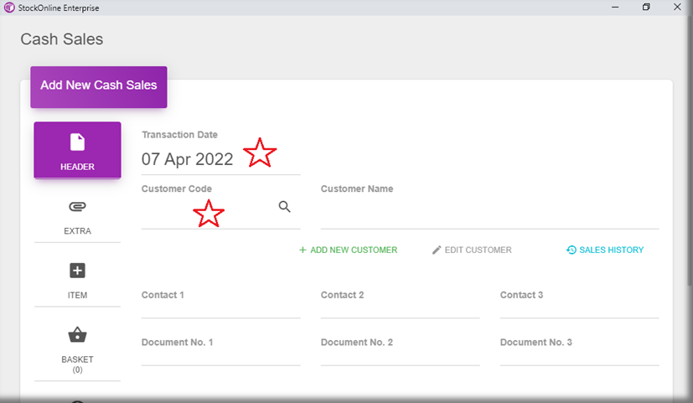The image size is (693, 403).
Task: Click the StockOnline Enterprise app logo icon
Action: click(8, 8)
